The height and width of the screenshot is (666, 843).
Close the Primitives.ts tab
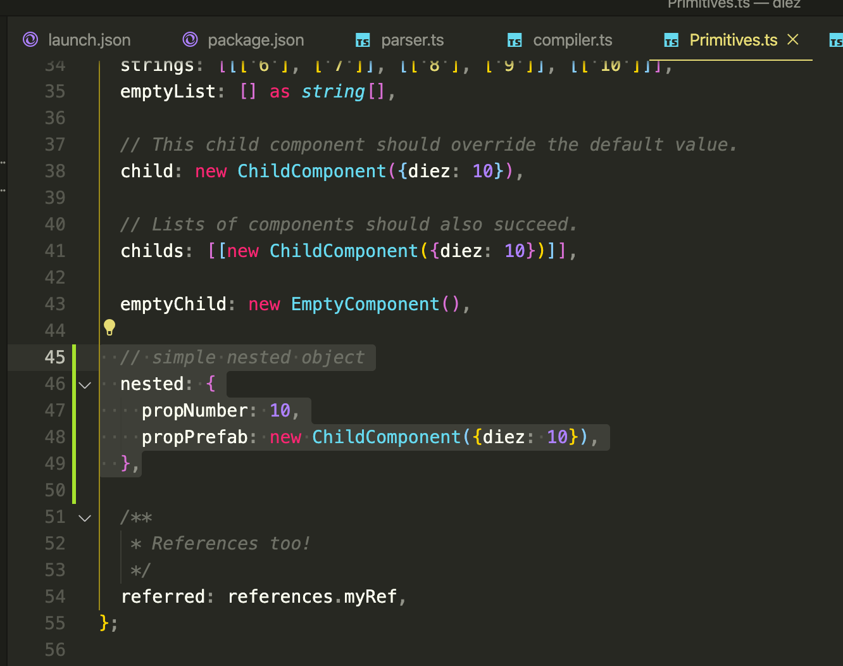pos(793,40)
